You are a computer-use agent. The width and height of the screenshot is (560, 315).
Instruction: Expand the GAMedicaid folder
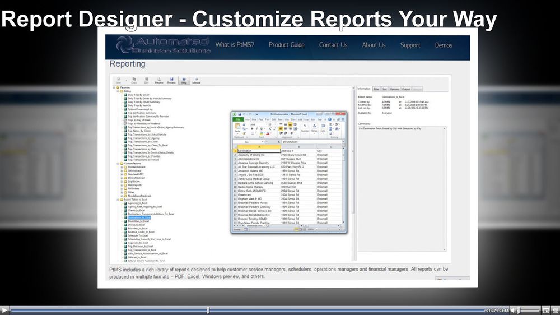pyautogui.click(x=122, y=170)
